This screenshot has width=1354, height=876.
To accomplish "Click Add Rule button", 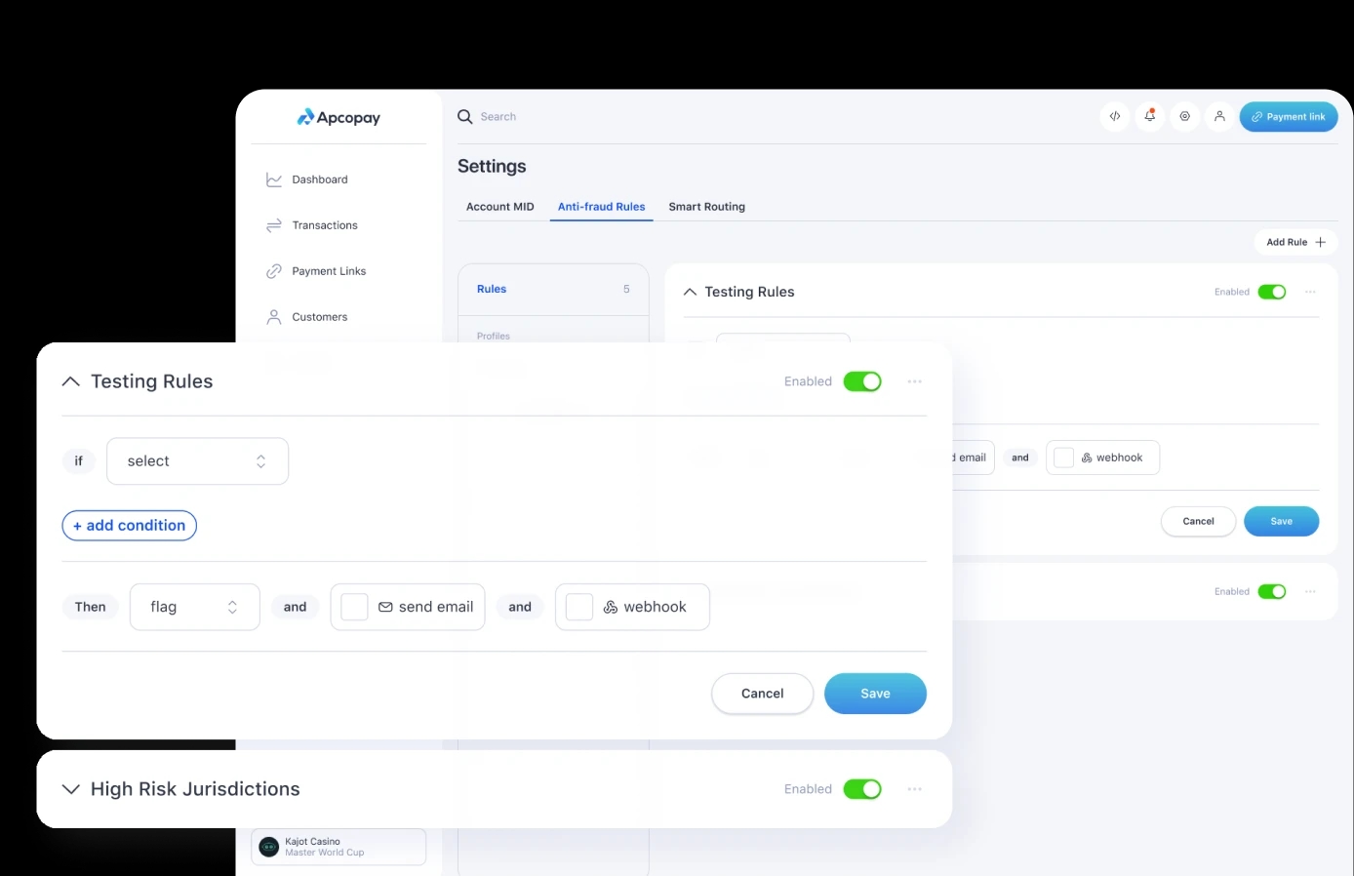I will (x=1295, y=242).
